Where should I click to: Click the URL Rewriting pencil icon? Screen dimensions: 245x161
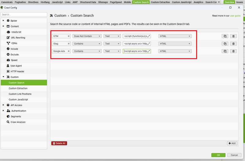pyautogui.click(x=8, y=37)
